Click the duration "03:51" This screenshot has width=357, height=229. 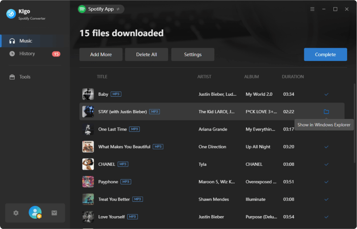(x=288, y=182)
